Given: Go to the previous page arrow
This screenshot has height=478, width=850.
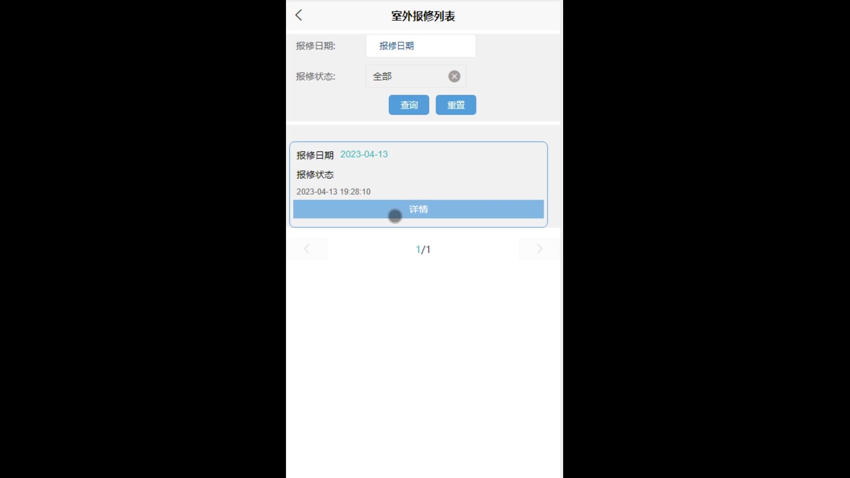Looking at the screenshot, I should (x=307, y=249).
